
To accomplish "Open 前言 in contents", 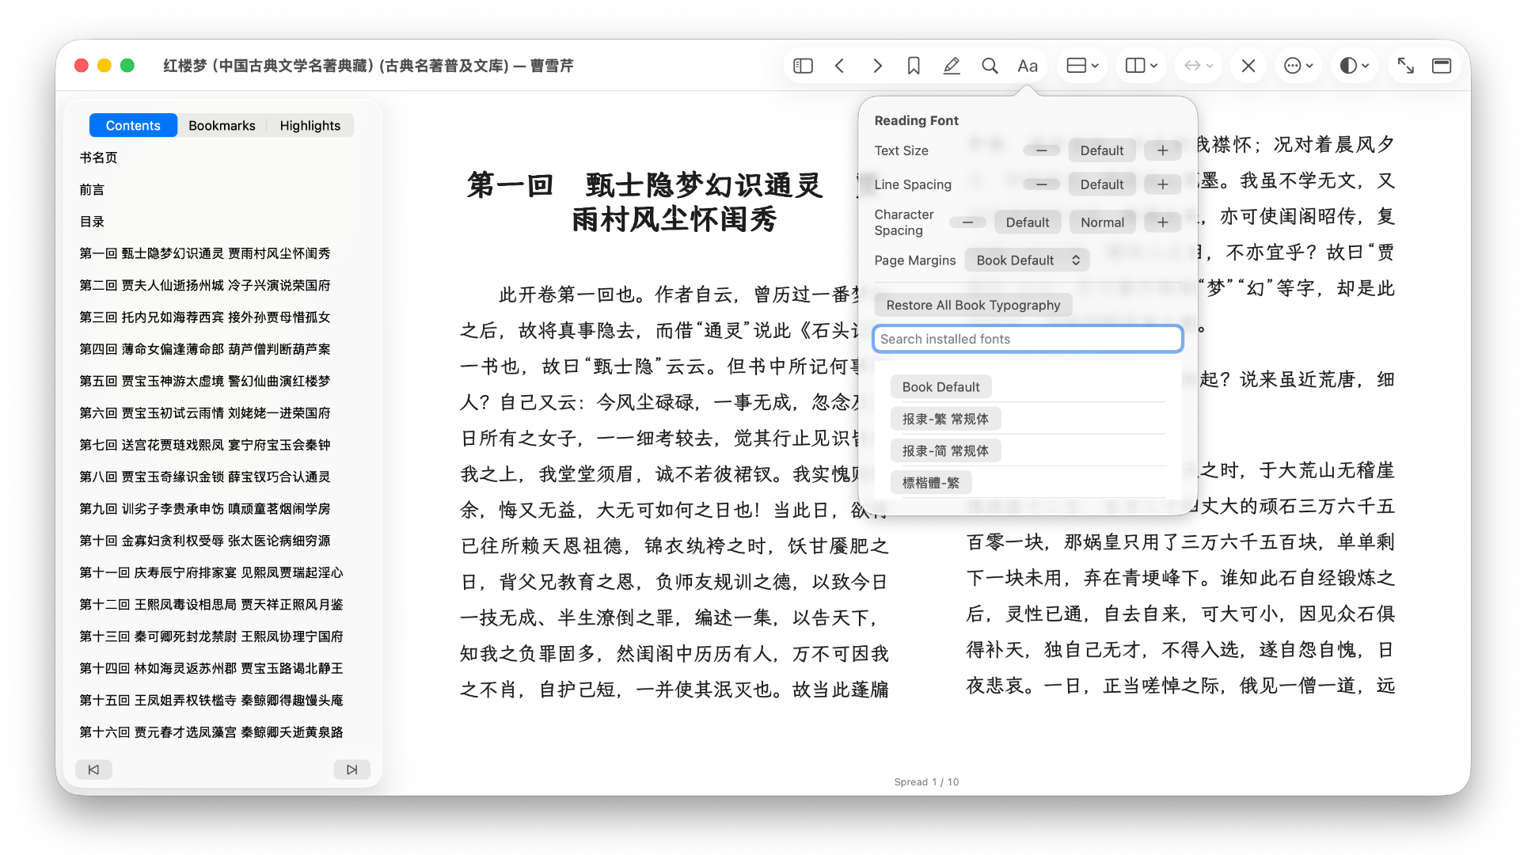I will point(92,189).
